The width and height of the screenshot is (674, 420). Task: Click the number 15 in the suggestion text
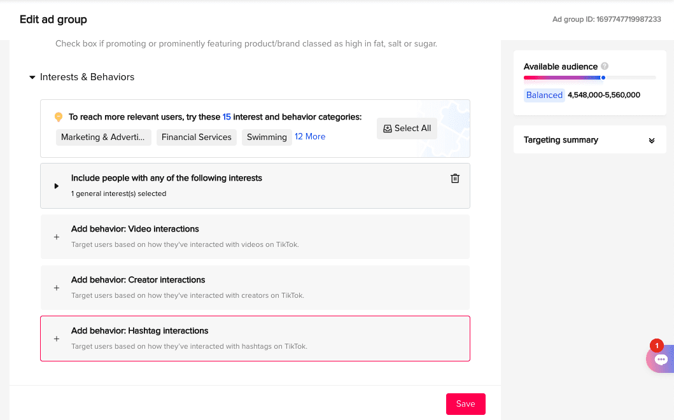[227, 117]
